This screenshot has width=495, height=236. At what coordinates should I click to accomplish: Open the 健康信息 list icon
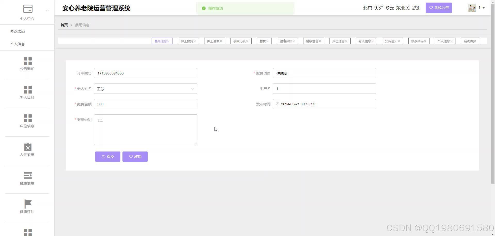tap(28, 175)
